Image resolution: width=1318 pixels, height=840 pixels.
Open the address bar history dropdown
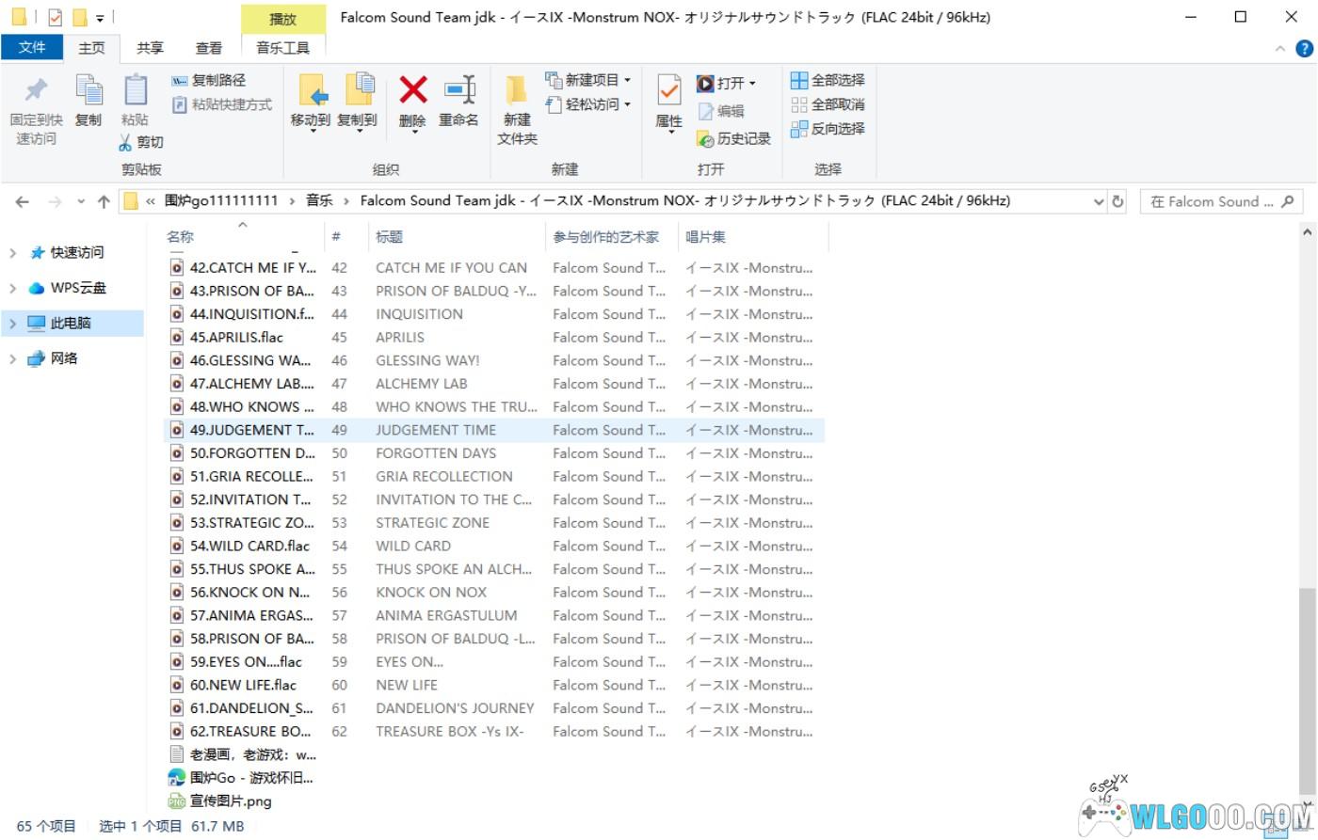tap(1099, 201)
